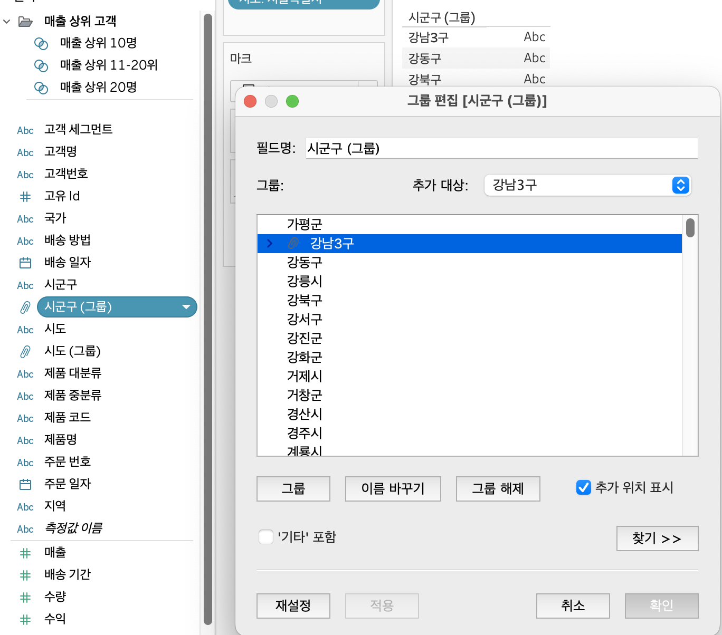Select 경주시 in the group list
This screenshot has width=722, height=635.
(470, 433)
